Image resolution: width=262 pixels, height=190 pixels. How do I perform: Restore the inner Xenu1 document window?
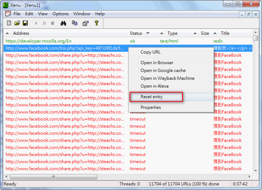point(248,14)
